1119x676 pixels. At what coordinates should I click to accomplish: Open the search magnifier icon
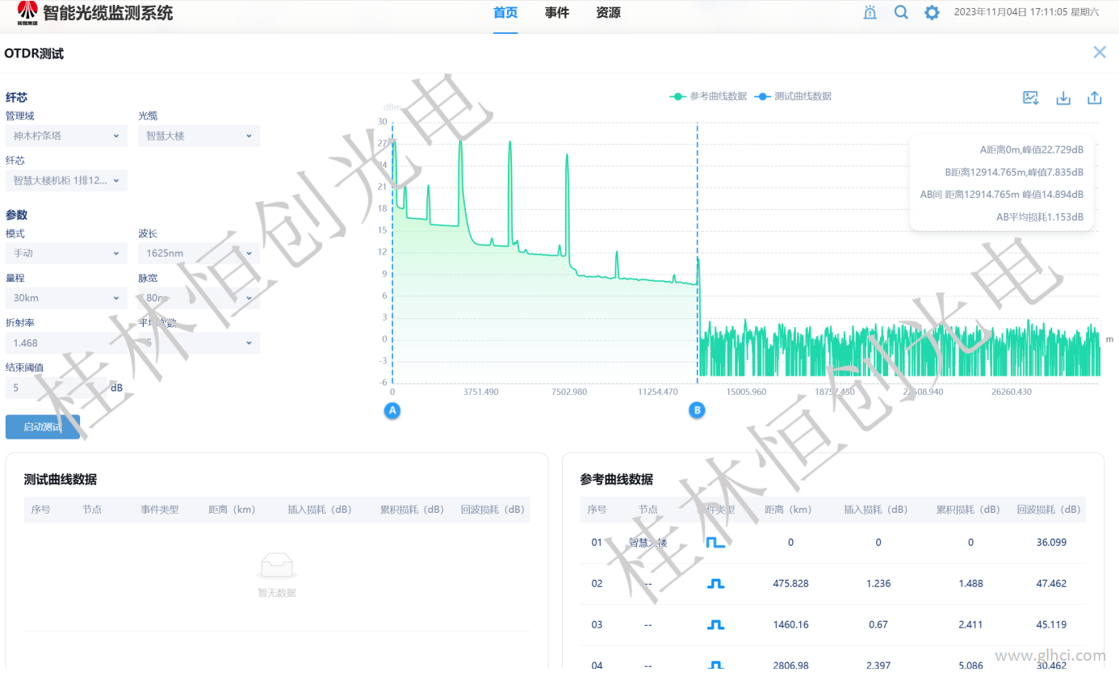coord(901,13)
